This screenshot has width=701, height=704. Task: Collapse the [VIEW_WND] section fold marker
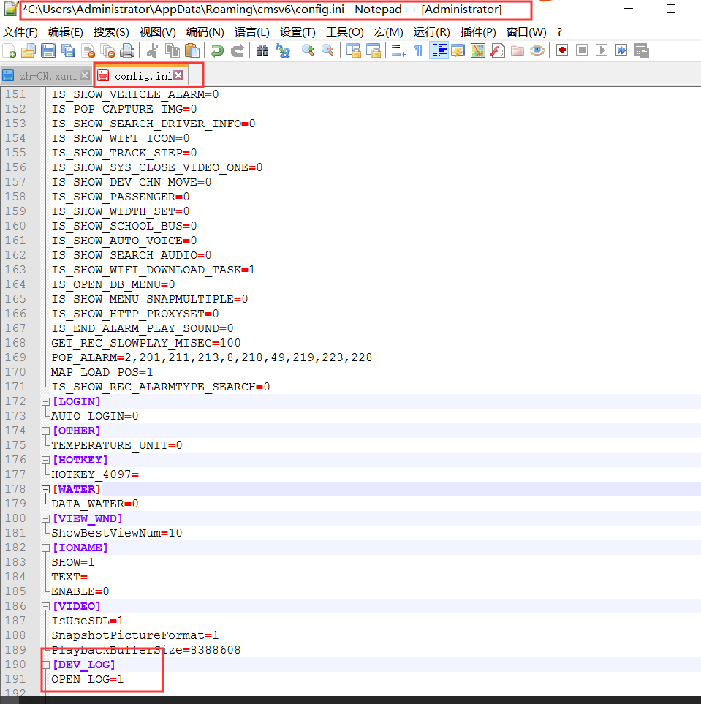45,518
